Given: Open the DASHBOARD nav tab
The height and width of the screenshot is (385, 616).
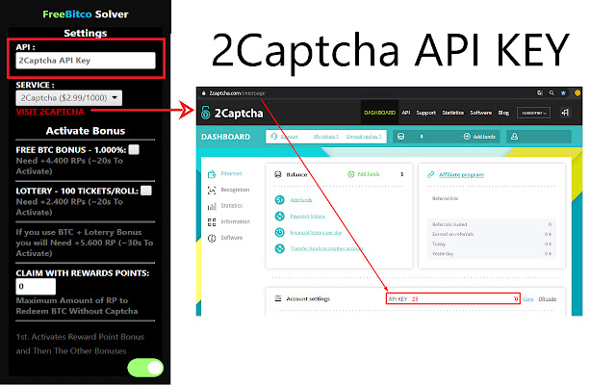Looking at the screenshot, I should [379, 113].
